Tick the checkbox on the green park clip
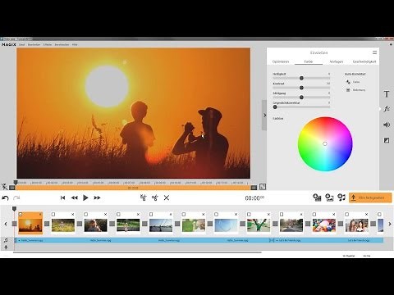 point(118,215)
